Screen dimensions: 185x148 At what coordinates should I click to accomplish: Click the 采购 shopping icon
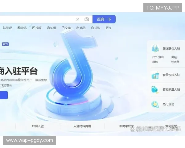(x=92, y=28)
